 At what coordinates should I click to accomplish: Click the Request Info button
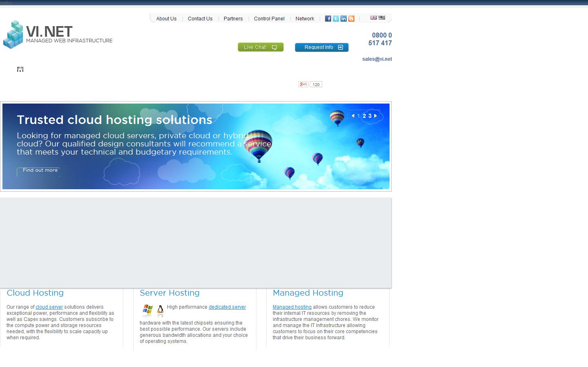click(321, 47)
